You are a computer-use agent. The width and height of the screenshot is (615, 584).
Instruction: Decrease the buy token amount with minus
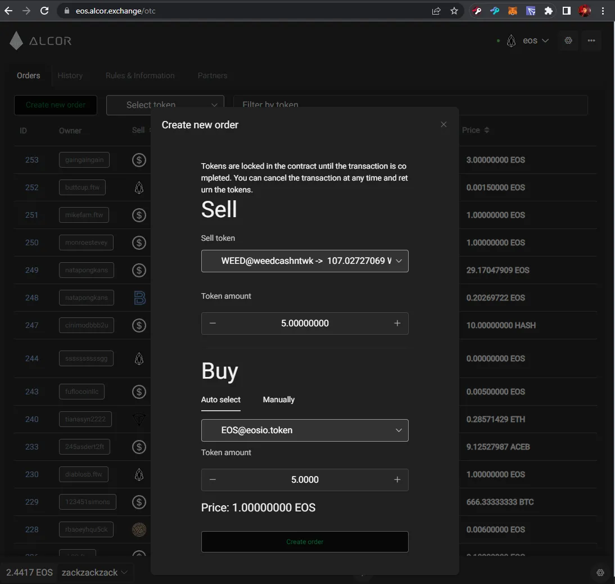tap(212, 479)
